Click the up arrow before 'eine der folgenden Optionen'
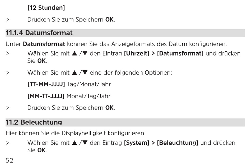 (75, 73)
